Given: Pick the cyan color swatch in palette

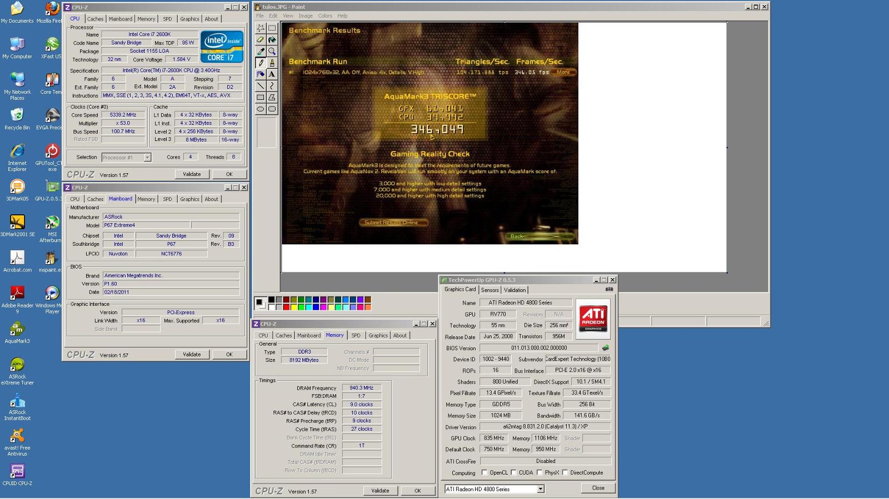Looking at the screenshot, I should (308, 306).
